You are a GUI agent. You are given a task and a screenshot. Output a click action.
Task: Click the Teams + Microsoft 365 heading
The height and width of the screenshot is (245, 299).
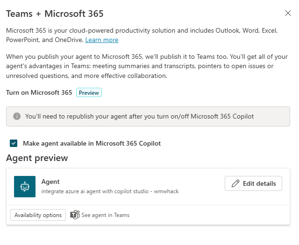pyautogui.click(x=55, y=14)
